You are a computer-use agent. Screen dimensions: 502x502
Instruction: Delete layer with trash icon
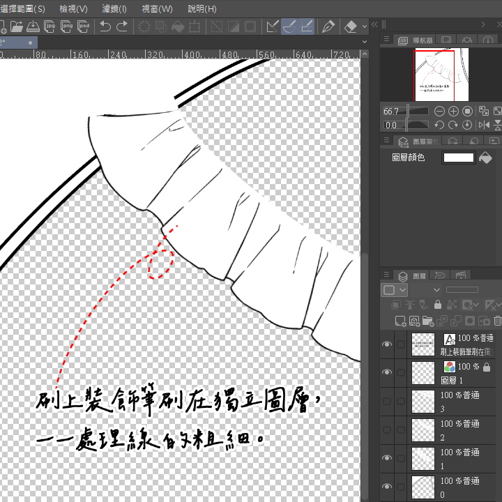point(497,321)
